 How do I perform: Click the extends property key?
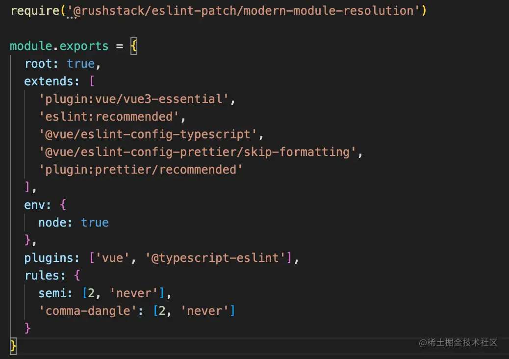[x=49, y=81]
